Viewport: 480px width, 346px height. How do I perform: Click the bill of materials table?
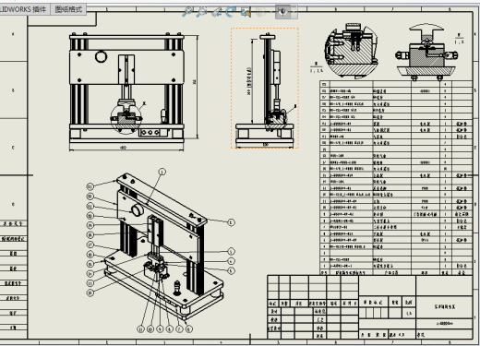click(396, 178)
